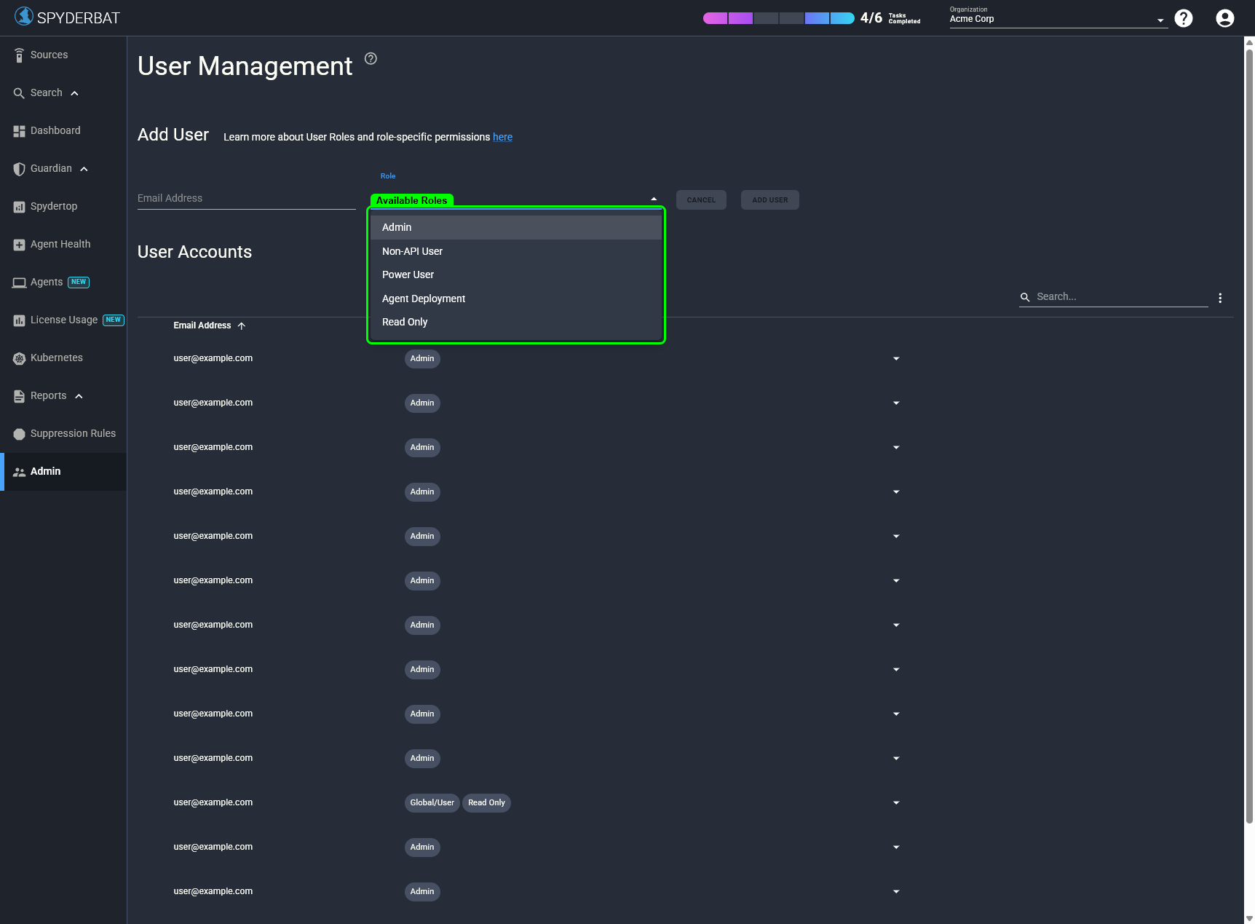Open Suppression Rules
Screen dimensions: 1255x924
[72, 433]
